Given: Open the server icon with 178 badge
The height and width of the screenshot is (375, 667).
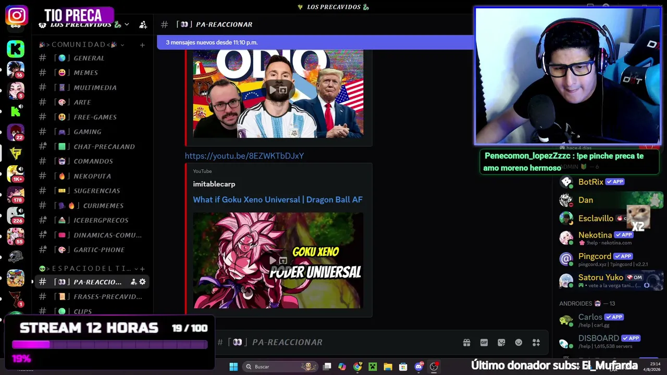Looking at the screenshot, I should [16, 195].
